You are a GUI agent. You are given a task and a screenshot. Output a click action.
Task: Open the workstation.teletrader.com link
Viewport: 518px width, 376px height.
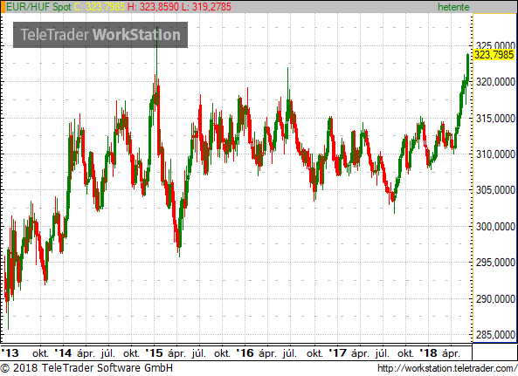447,368
